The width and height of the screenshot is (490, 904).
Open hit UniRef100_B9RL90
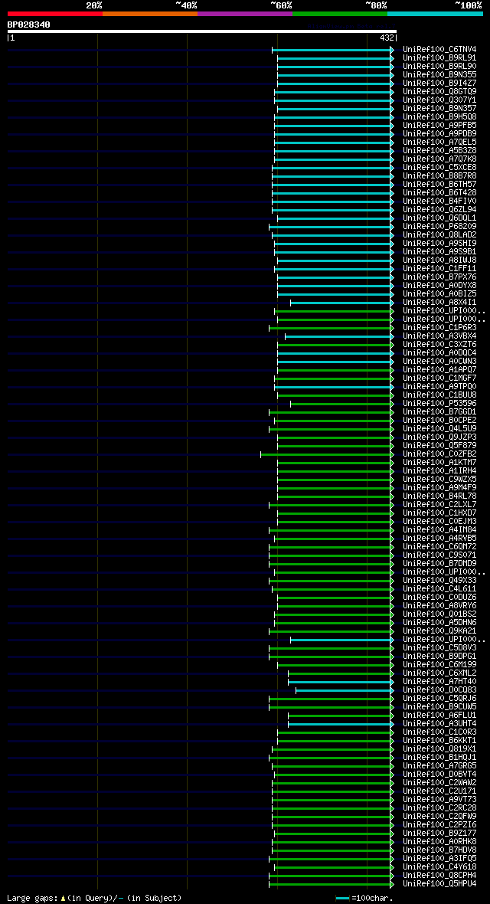[x=439, y=67]
